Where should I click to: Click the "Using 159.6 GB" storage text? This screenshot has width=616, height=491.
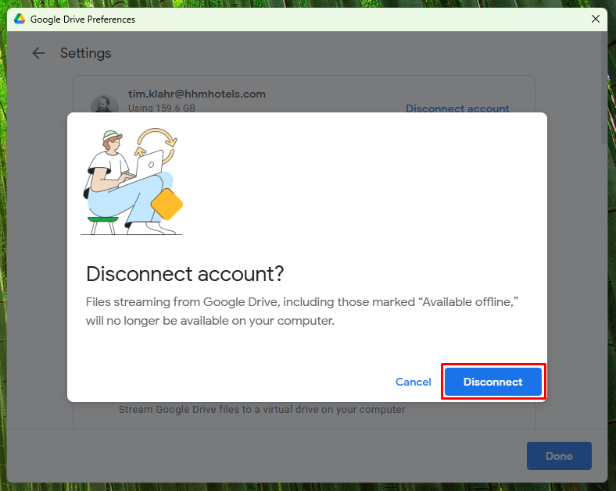162,109
